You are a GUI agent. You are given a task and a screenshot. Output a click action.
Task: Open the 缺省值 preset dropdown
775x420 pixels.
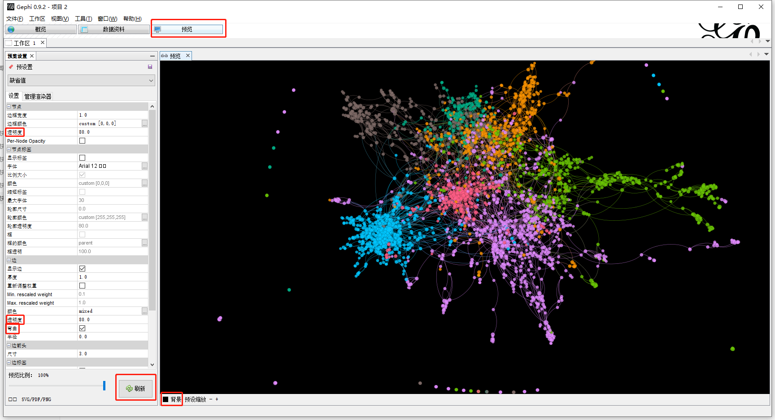81,80
